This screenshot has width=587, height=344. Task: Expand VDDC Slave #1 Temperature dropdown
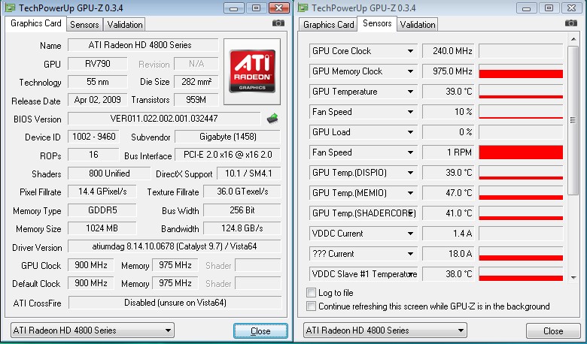411,274
